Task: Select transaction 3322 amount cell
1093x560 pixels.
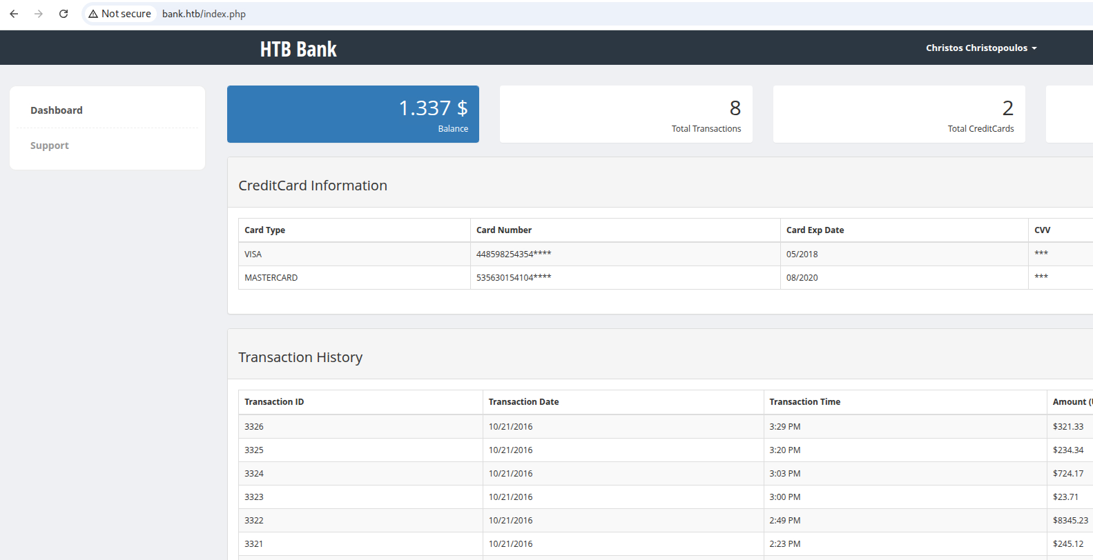Action: pos(1070,521)
